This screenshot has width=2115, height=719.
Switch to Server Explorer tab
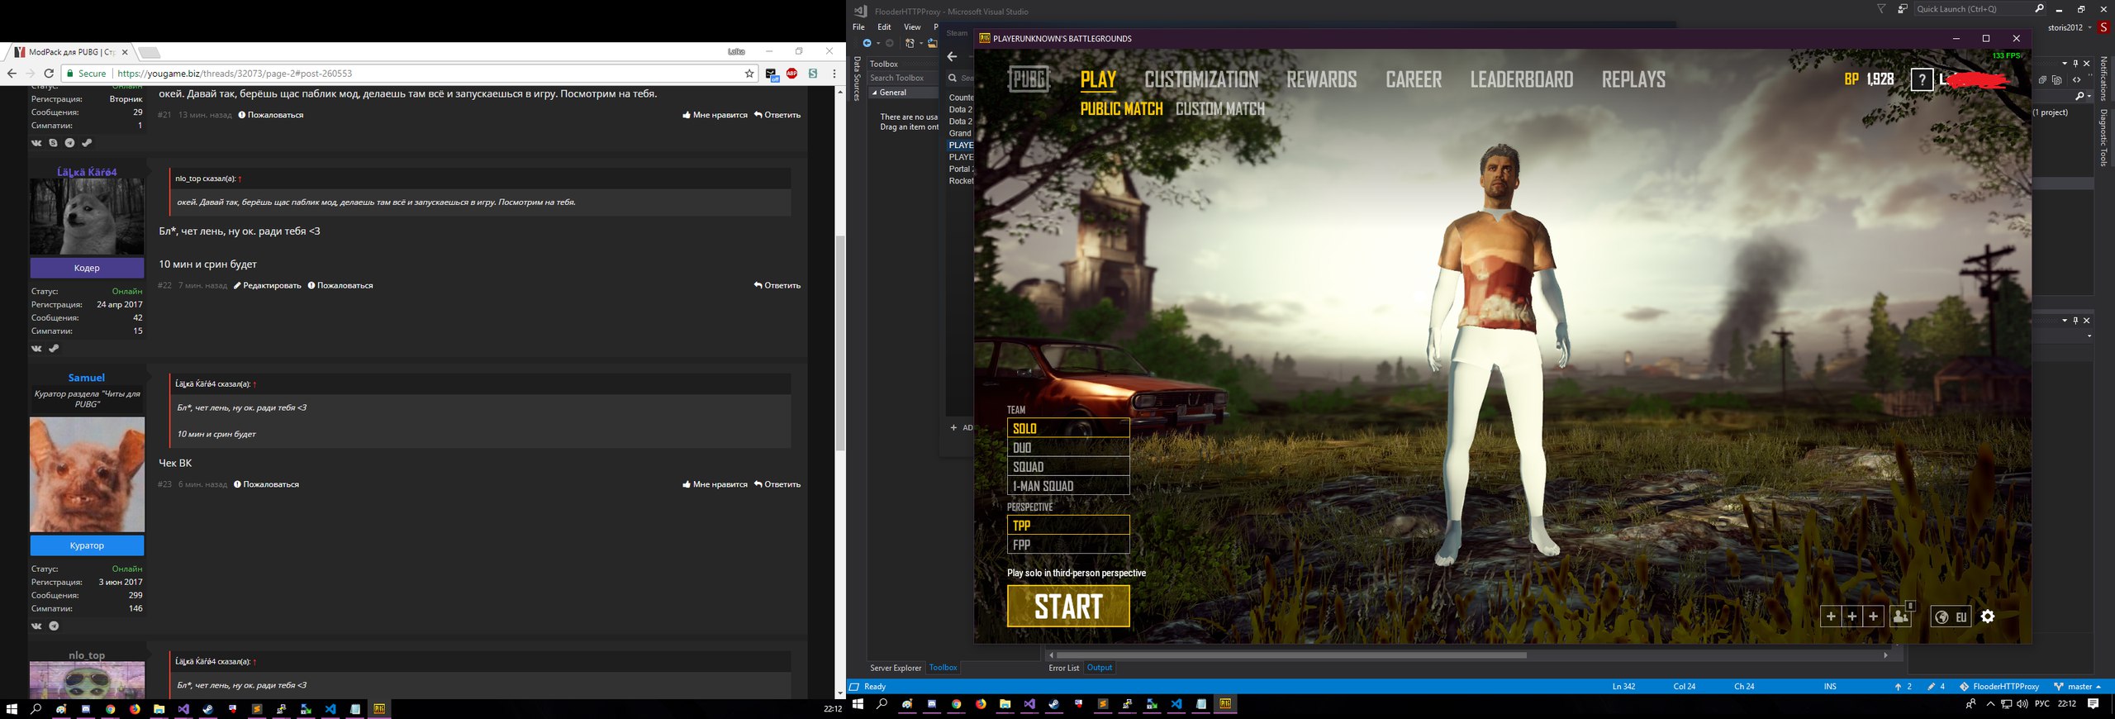895,668
